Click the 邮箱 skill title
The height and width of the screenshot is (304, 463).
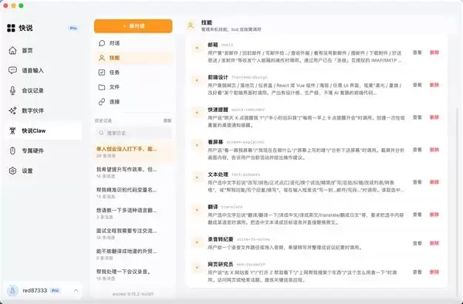(213, 45)
